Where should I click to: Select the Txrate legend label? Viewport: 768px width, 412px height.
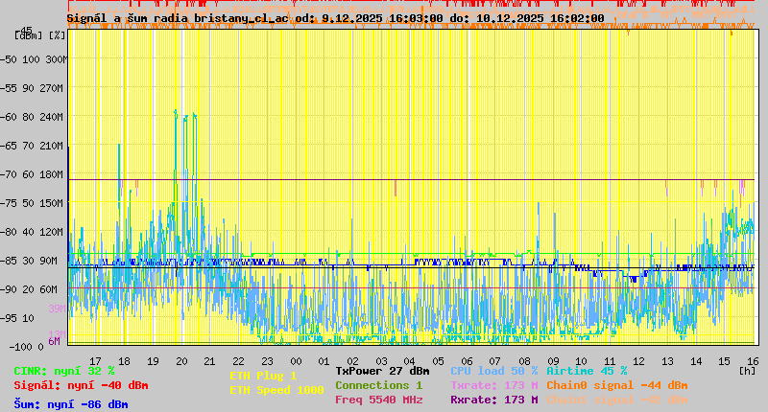(x=493, y=385)
